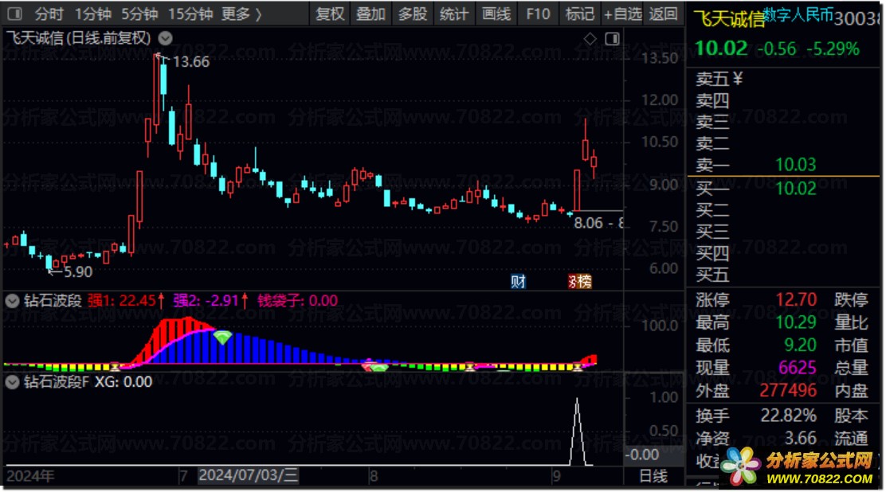Click 买五 row label
The height and width of the screenshot is (492, 886).
point(712,275)
